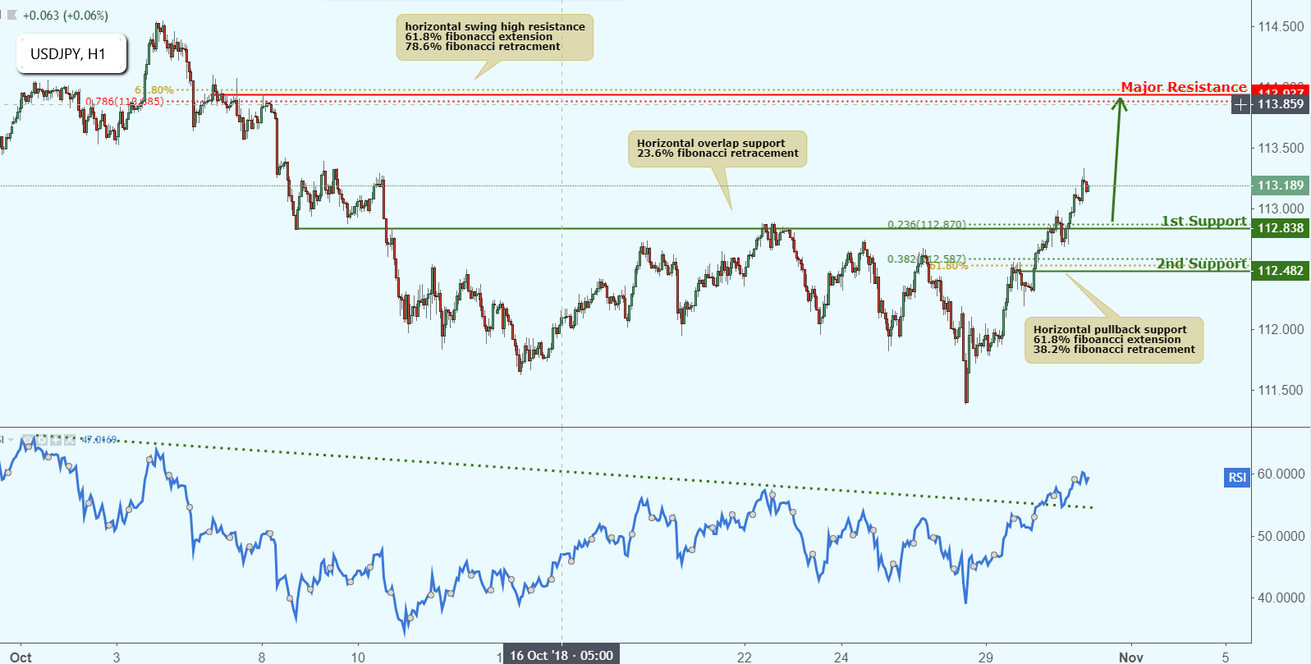Click the 47.0169 RSI value

pyautogui.click(x=99, y=440)
